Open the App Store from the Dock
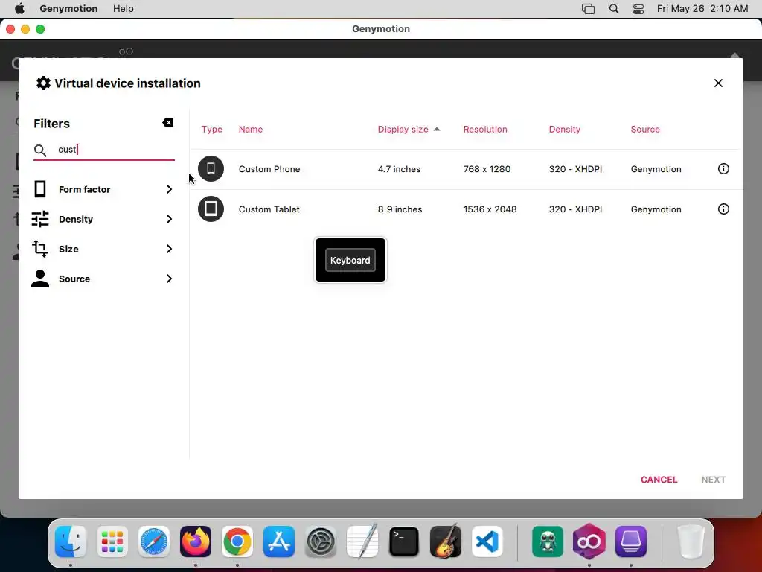Screen dimensions: 762x572 coord(279,541)
